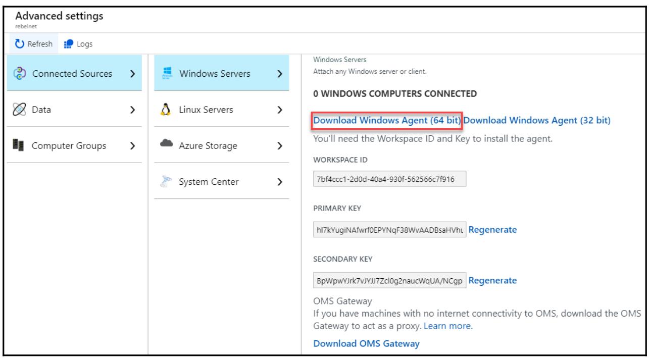Select the System Center menu item
This screenshot has height=358, width=649.
coord(208,181)
